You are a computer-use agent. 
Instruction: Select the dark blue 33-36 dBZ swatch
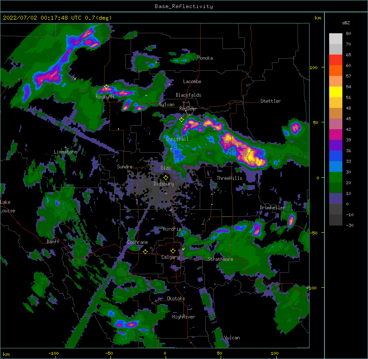point(336,156)
